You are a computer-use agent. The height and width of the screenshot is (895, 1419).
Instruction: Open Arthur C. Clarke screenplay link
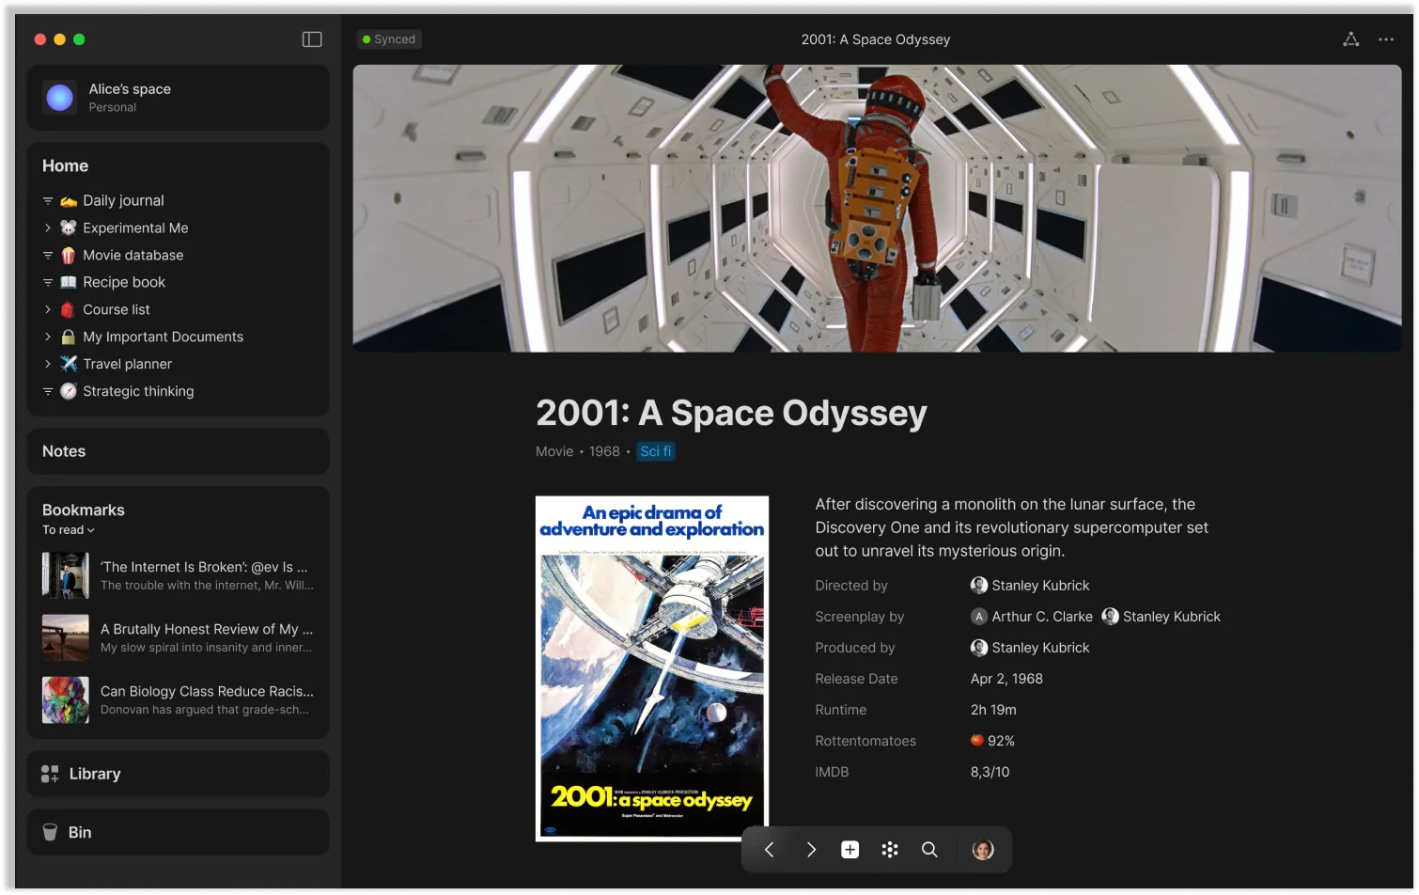(1041, 617)
